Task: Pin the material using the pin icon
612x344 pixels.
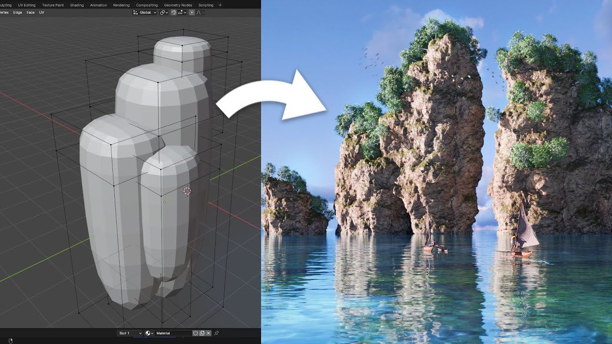Action: 216,333
